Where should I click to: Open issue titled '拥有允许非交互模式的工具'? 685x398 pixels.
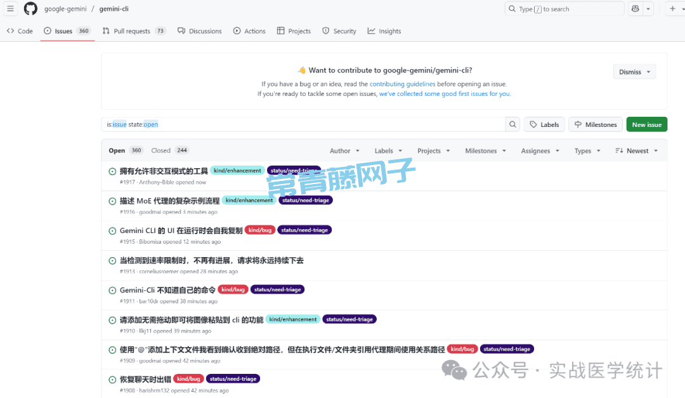tap(164, 171)
